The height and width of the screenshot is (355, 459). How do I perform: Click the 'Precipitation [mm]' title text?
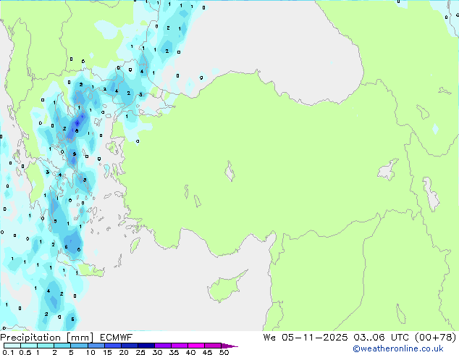46,338
